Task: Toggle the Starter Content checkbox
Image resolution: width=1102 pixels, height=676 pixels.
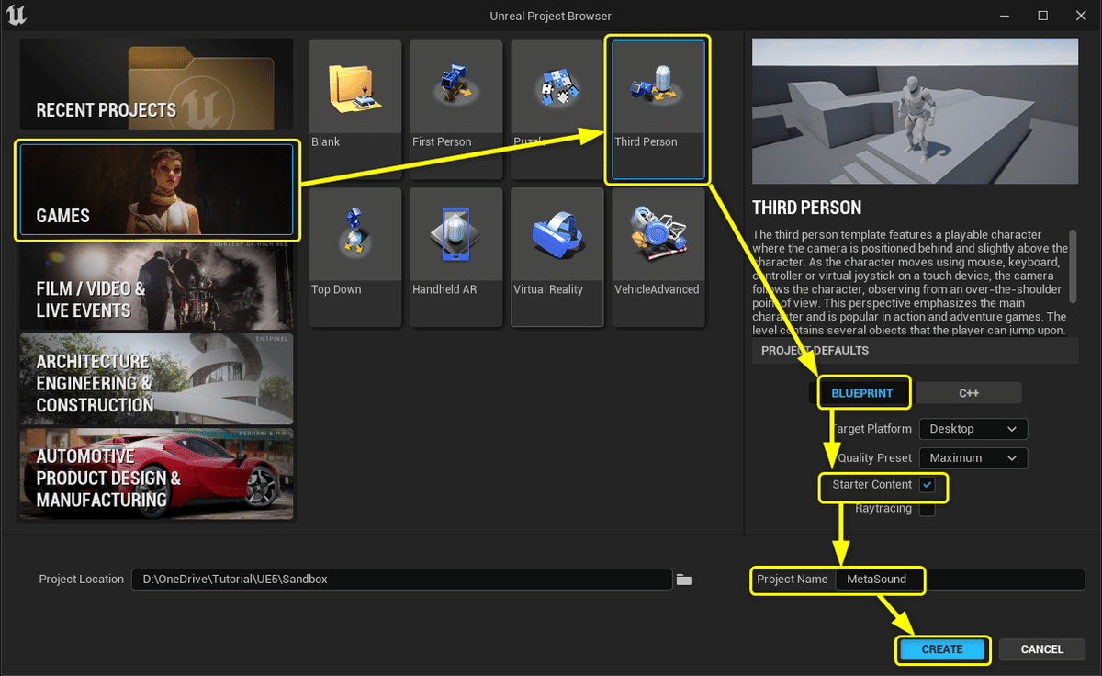Action: (928, 485)
